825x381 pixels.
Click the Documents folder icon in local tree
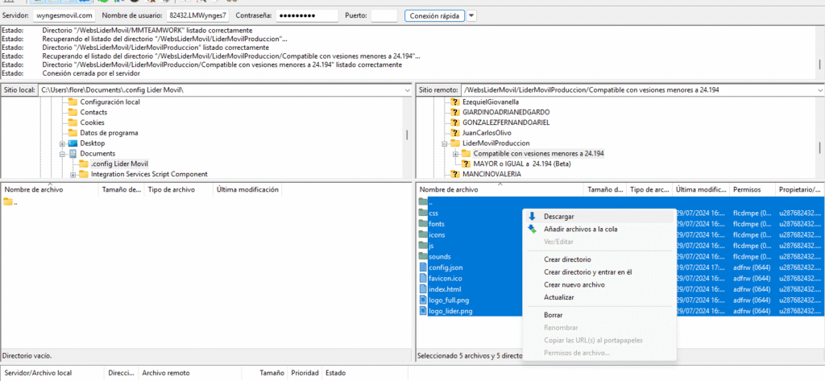tap(73, 154)
